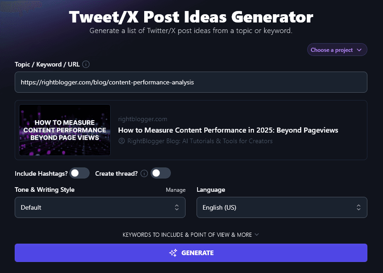This screenshot has height=273, width=383.
Task: Open the Tone & Writing Style dropdown
Action: click(x=100, y=207)
